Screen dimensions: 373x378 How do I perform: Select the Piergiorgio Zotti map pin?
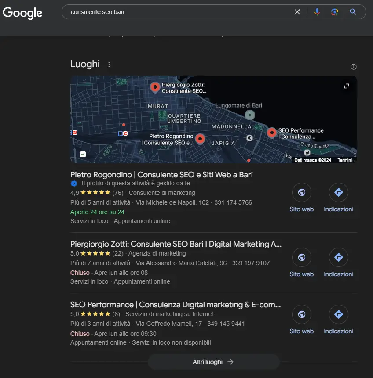(x=155, y=87)
